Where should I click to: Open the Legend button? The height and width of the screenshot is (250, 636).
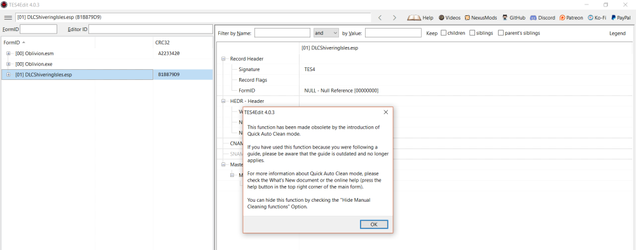click(x=618, y=33)
